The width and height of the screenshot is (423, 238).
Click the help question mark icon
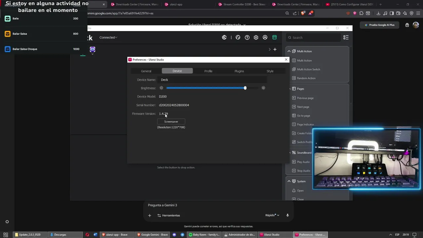[x=247, y=37]
